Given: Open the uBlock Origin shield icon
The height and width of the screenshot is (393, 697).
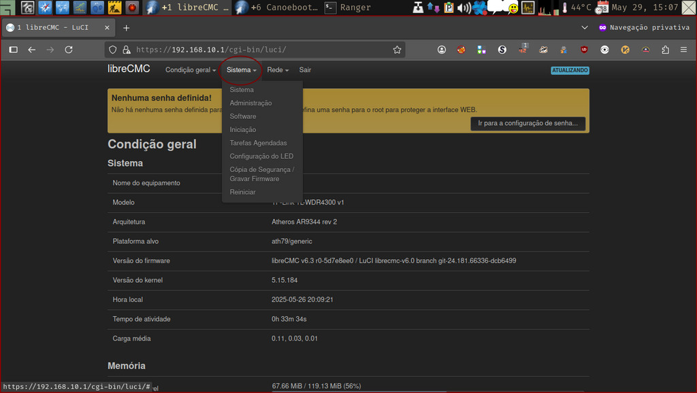Looking at the screenshot, I should [583, 49].
